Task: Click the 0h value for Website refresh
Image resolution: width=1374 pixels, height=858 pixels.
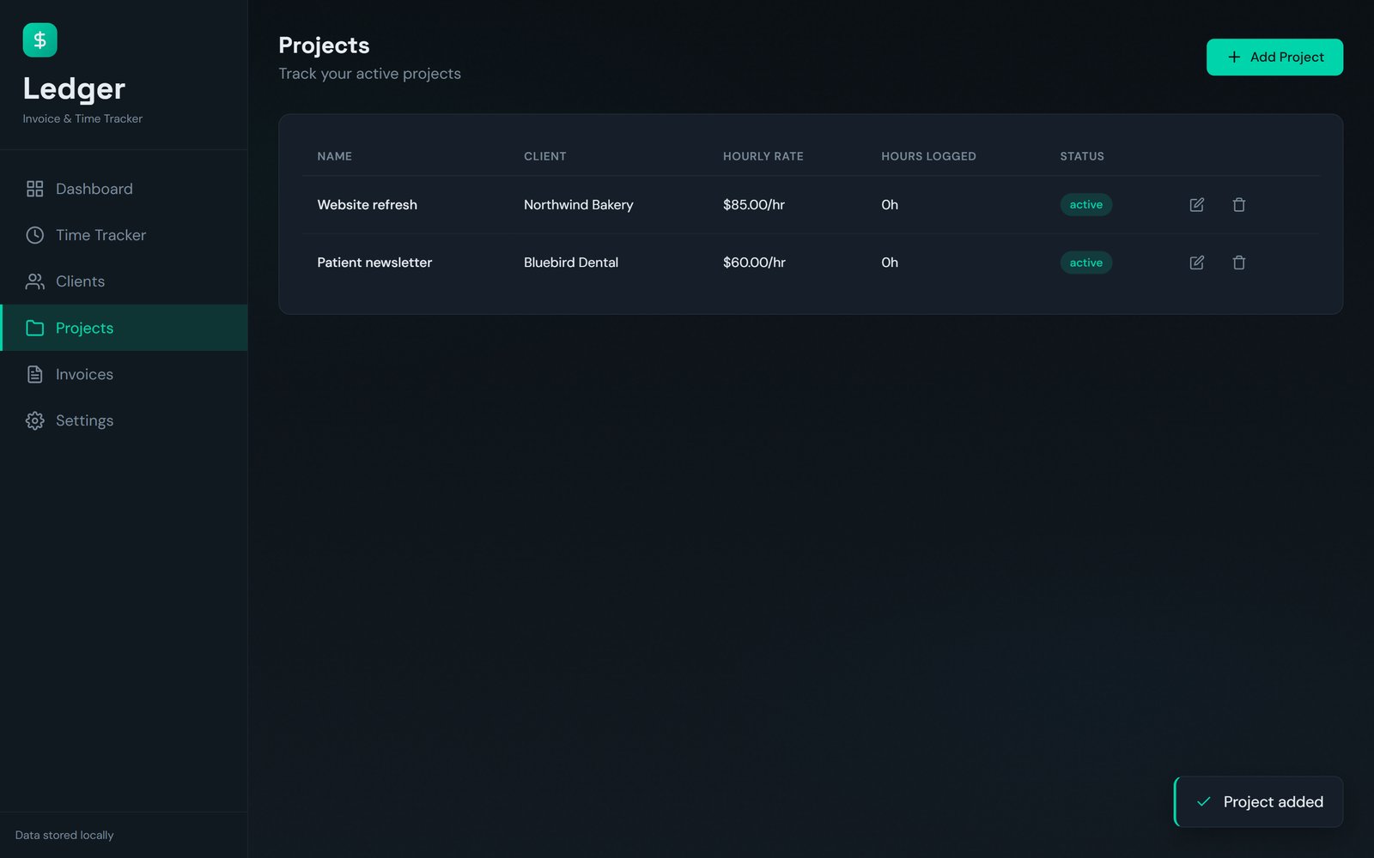Action: point(889,204)
